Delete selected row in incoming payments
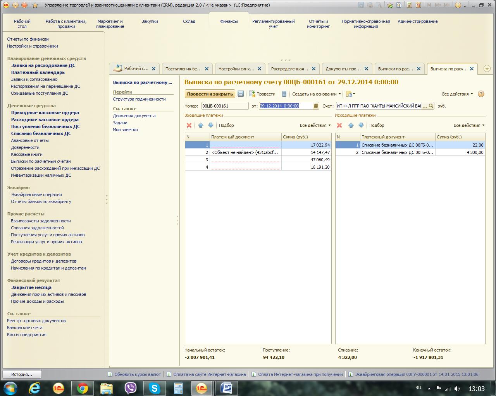Viewport: 496px width, 396px height. coord(189,125)
